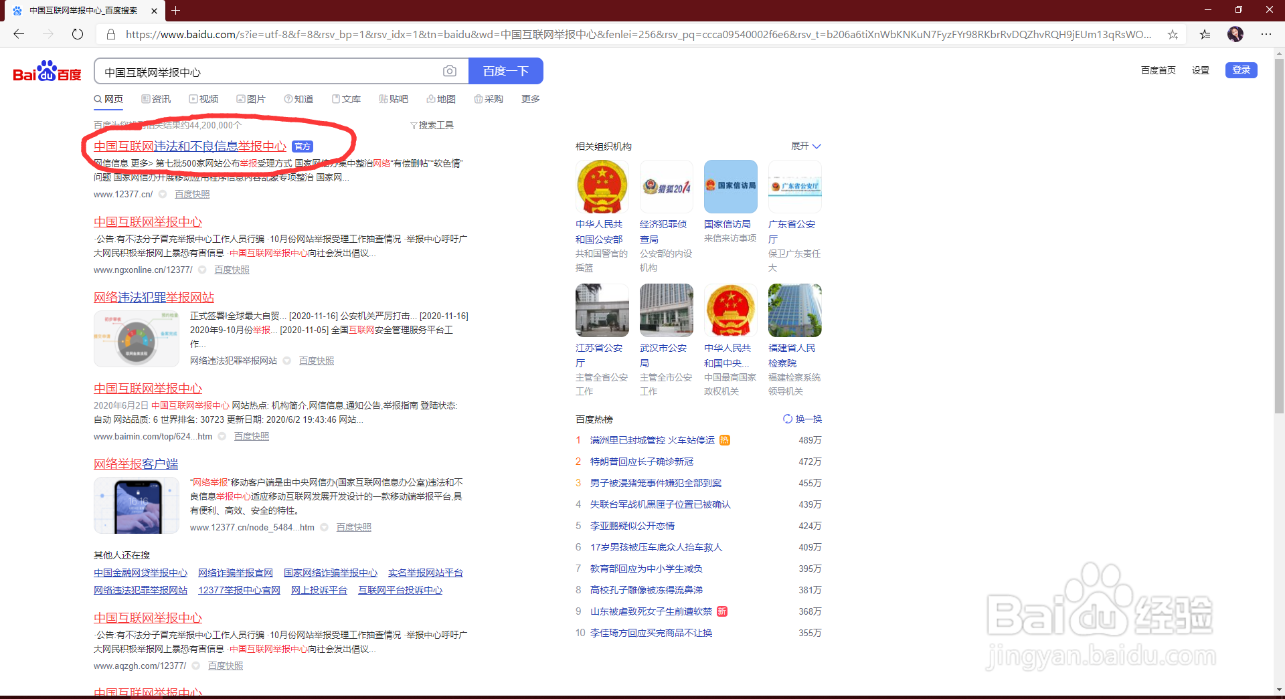
Task: Open 广东省公安厅 organization image
Action: pyautogui.click(x=795, y=187)
